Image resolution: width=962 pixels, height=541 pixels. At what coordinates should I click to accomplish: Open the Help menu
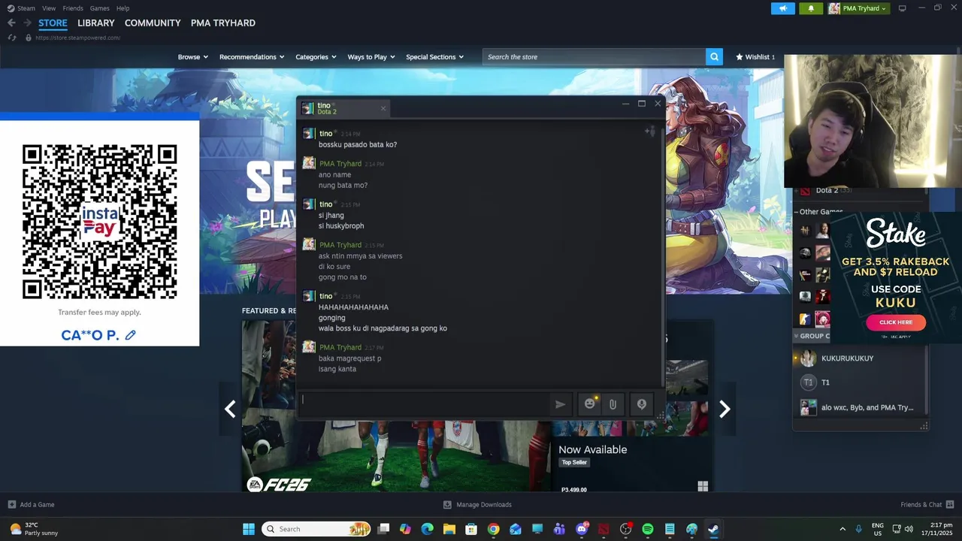pos(123,8)
